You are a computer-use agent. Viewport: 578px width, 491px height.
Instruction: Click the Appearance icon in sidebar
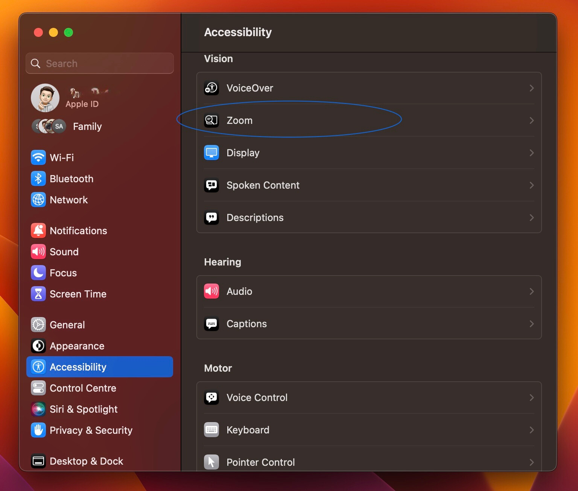pyautogui.click(x=38, y=346)
